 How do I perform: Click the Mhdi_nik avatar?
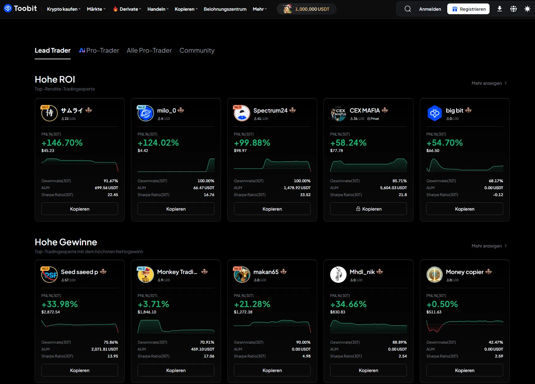(x=338, y=274)
